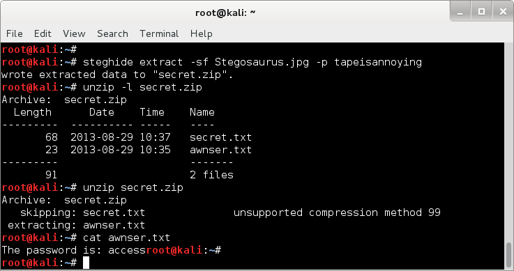The image size is (514, 271).
Task: Click the vertical scrollbar thumb
Action: click(x=508, y=255)
